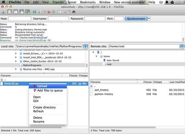Toggle remote directory tree display
The height and width of the screenshot is (134, 185).
coord(21,12)
